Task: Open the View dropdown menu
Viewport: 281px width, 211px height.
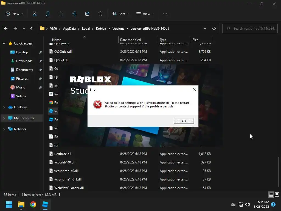Action: [x=145, y=14]
